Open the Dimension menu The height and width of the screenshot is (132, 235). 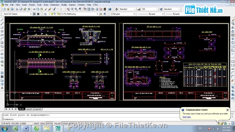pyautogui.click(x=55, y=5)
